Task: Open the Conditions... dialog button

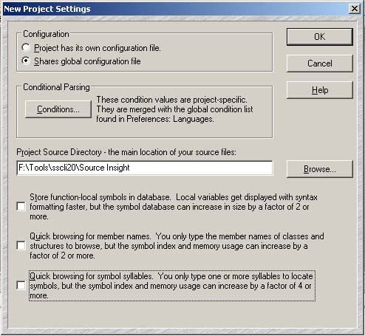Action: point(58,109)
